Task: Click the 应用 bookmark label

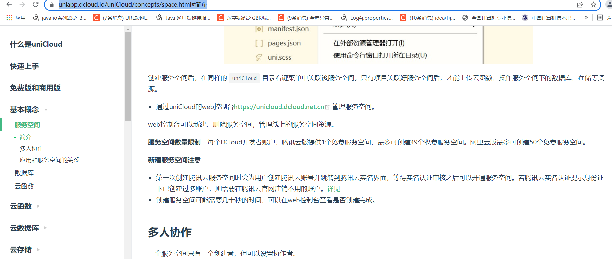Action: coord(20,18)
